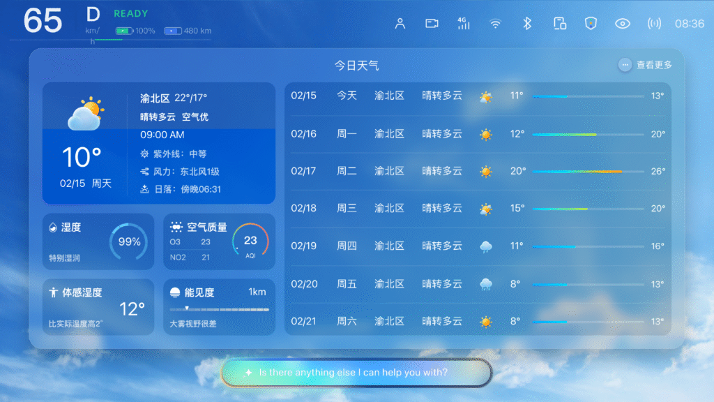Viewport: 714px width, 402px height.
Task: Click the 08:36 clock display
Action: click(x=690, y=24)
